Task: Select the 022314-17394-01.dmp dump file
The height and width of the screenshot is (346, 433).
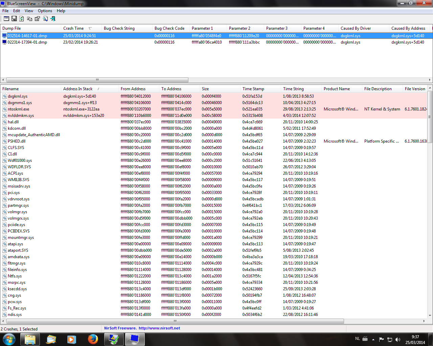Action: pos(27,42)
